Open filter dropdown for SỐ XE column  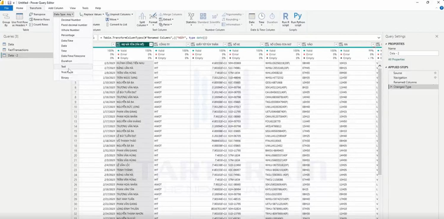(x=262, y=44)
